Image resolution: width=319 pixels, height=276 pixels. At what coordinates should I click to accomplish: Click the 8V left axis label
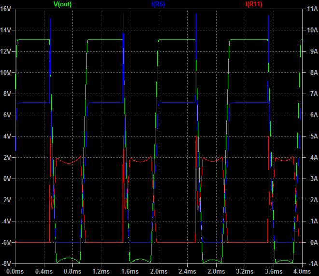7,94
